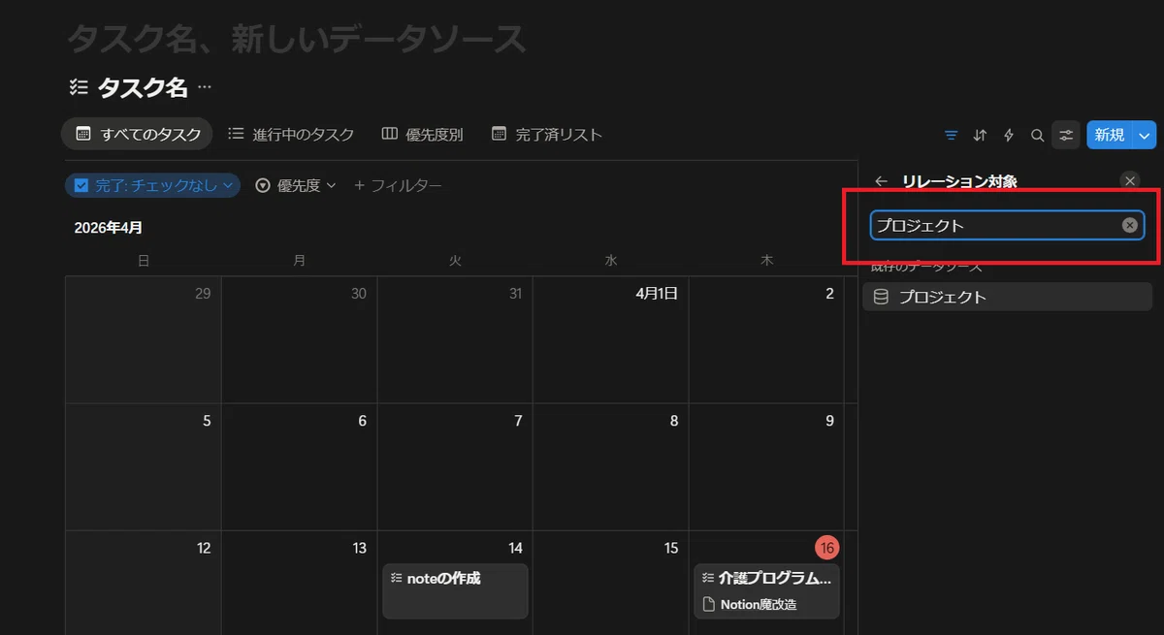
Task: Close the リレーション対象 panel
Action: pos(1130,180)
